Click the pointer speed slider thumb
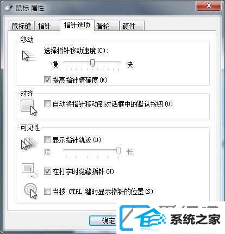Screen dimensions: 225x234 [92, 63]
